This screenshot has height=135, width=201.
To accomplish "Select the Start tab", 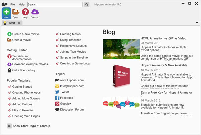I will [x=12, y=23].
